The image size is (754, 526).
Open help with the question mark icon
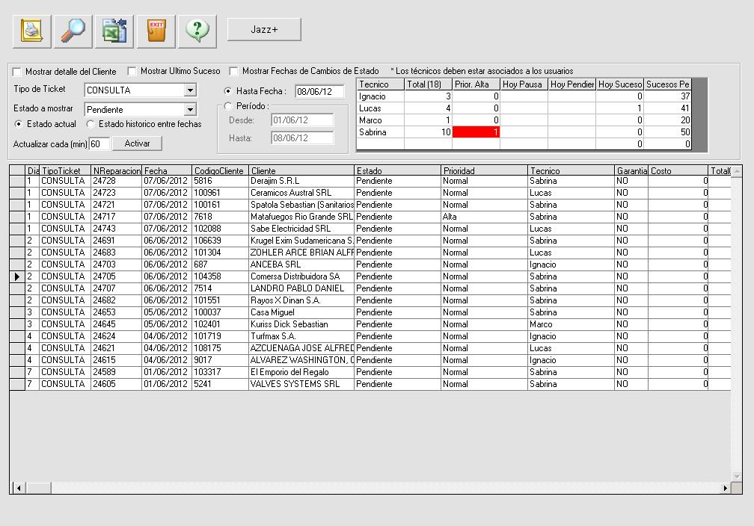pyautogui.click(x=197, y=31)
